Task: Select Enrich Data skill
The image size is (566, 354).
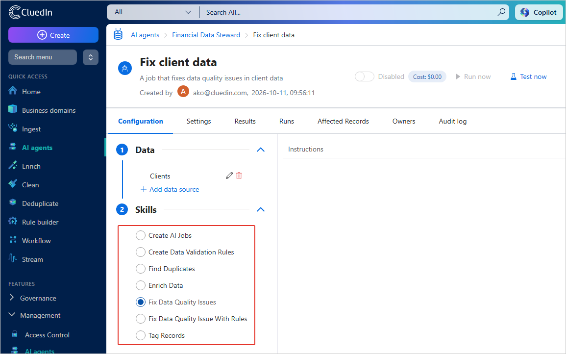Action: [141, 285]
